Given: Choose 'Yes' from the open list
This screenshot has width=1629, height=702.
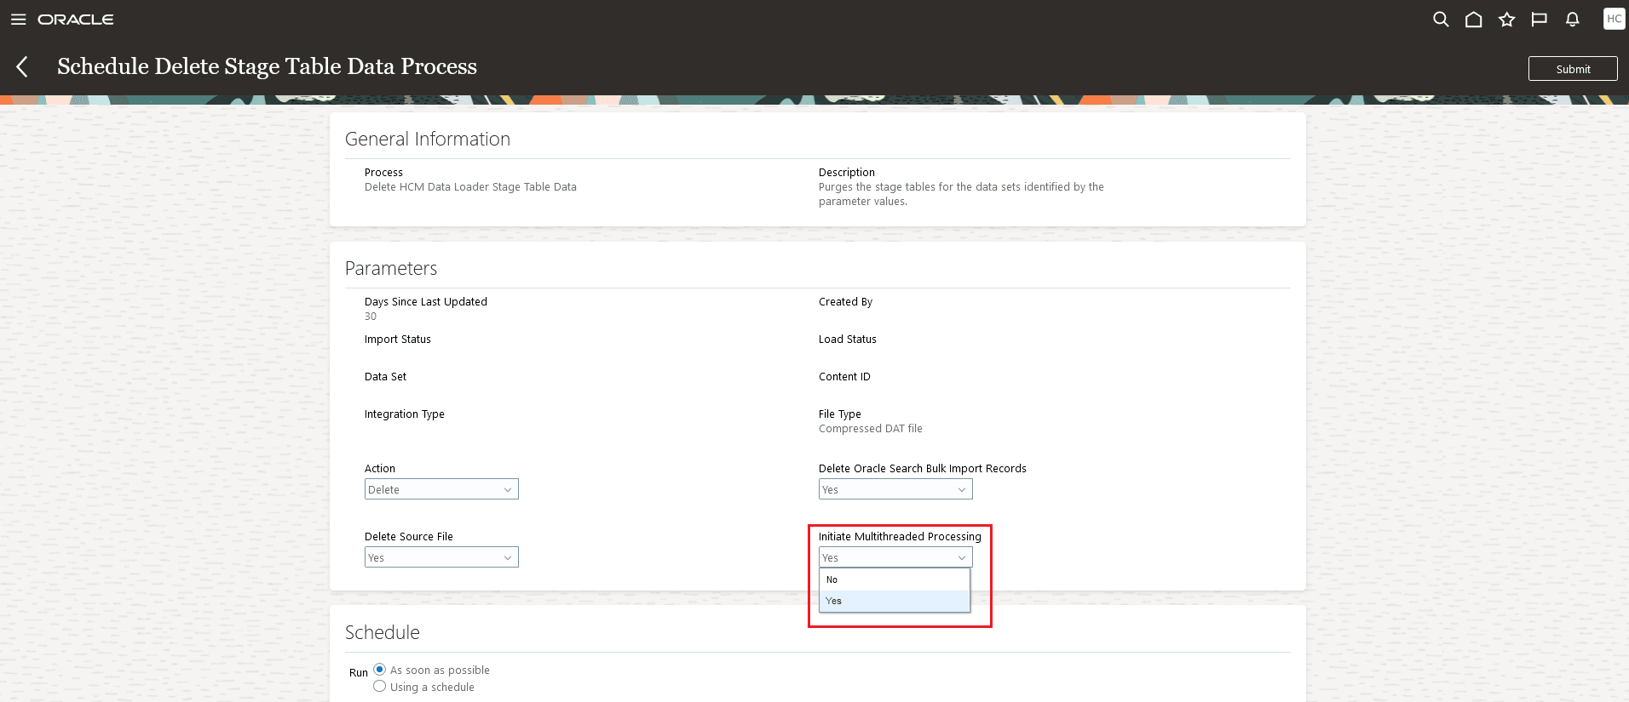Looking at the screenshot, I should tap(895, 601).
